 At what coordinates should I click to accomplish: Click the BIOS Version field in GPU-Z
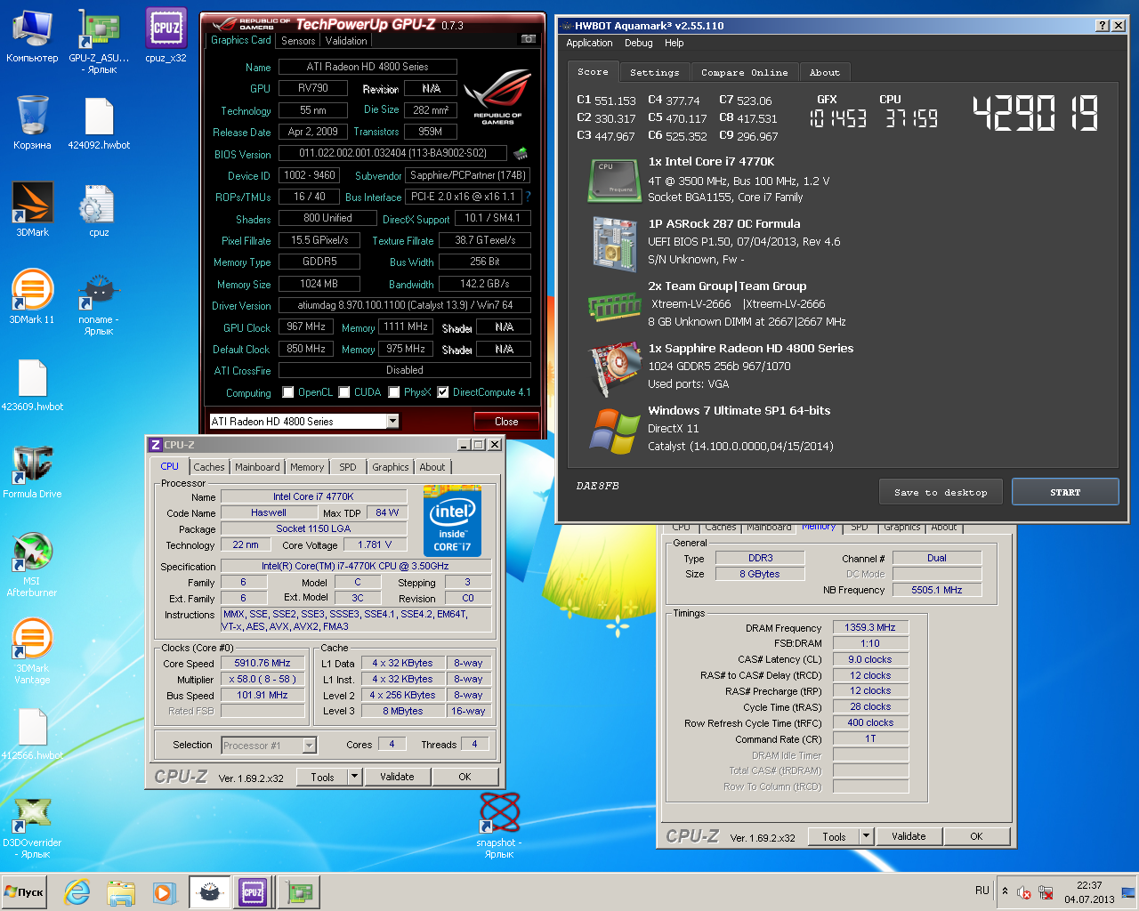pos(392,153)
